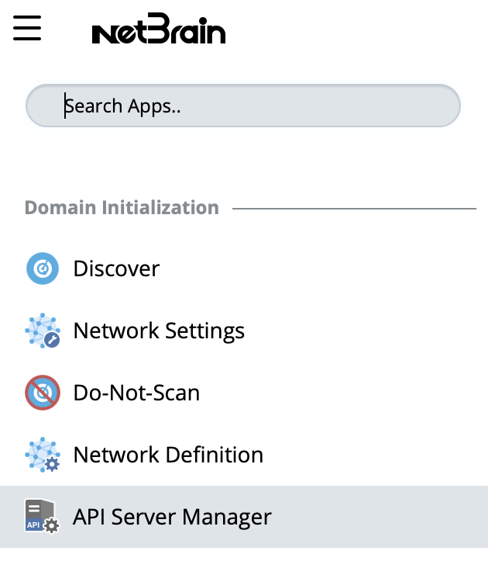Focus the Search Apps field

tap(243, 106)
